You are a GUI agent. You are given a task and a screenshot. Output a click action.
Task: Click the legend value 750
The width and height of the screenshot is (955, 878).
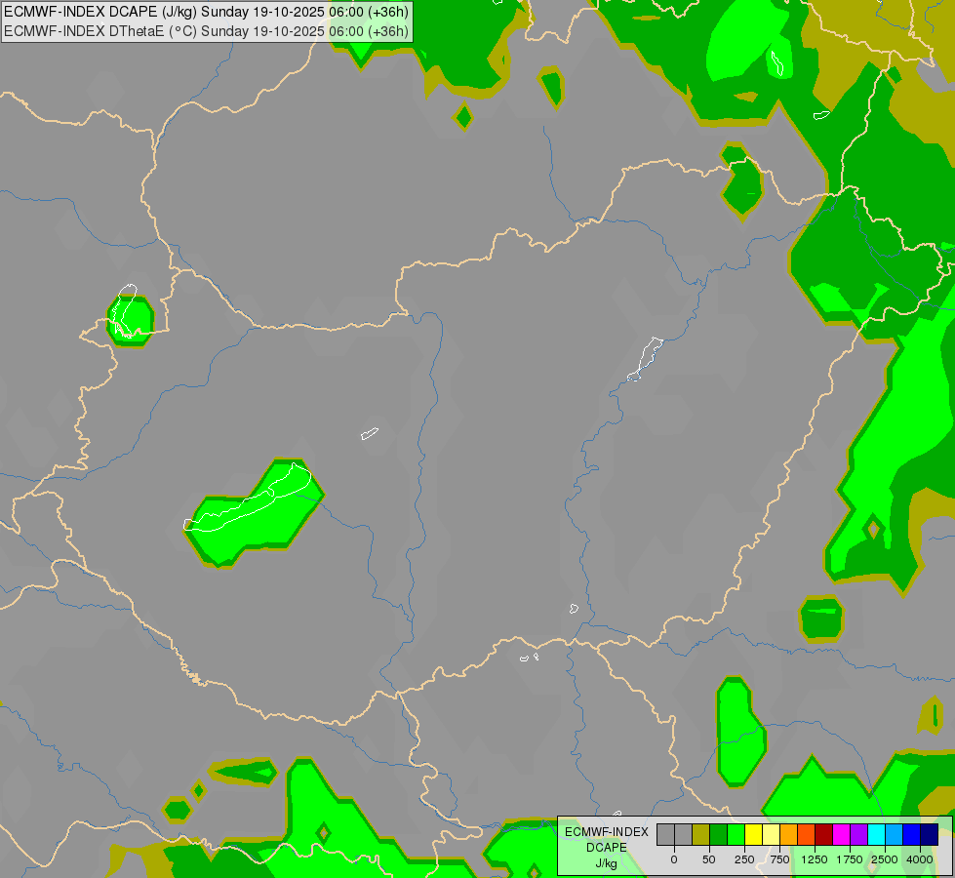tap(779, 859)
